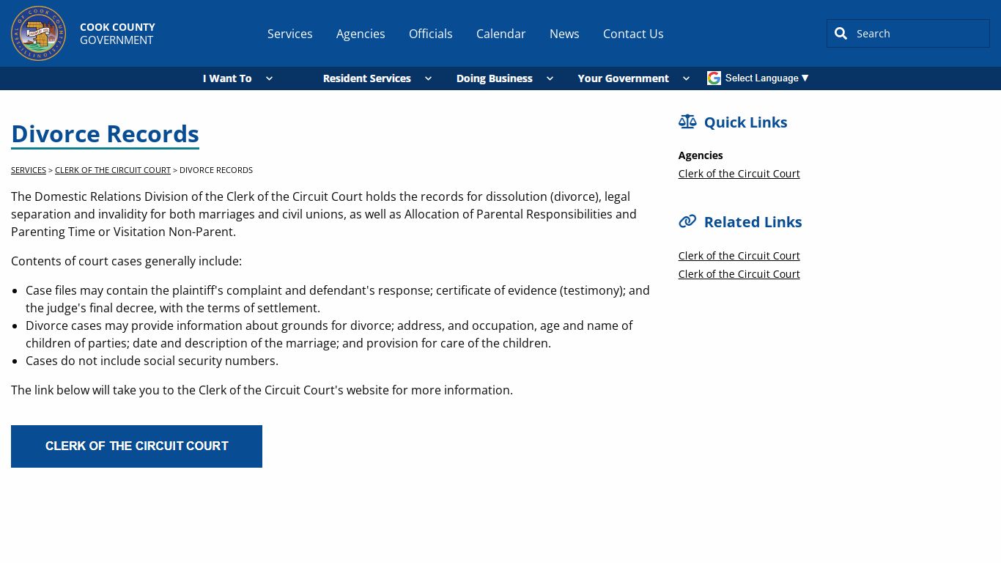
Task: Click text 'Cases do not include social security numbers.'
Action: 152,361
